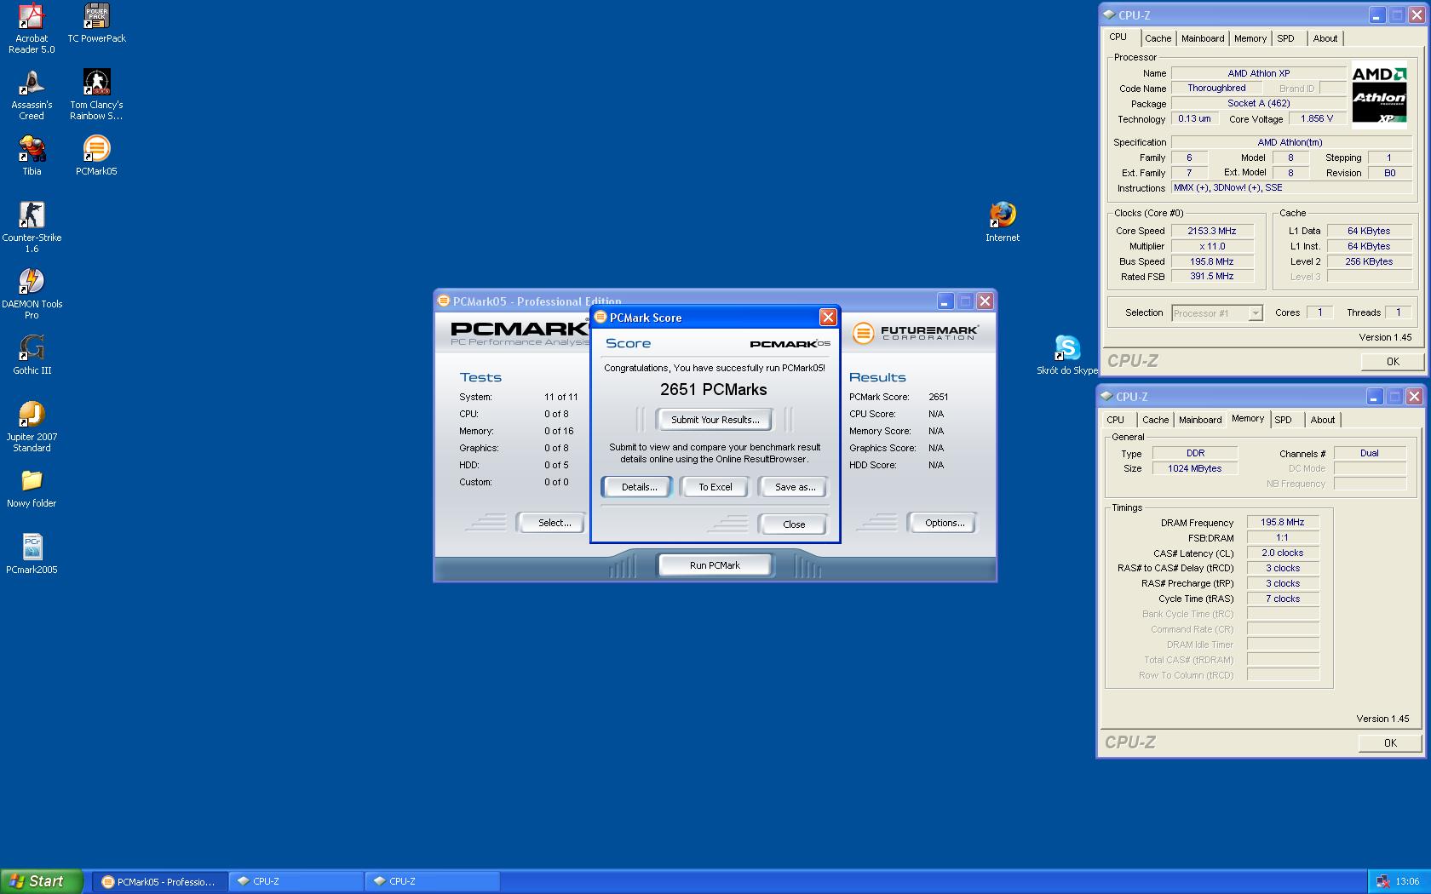Click Multiplier value x 11.0
Viewport: 1431px width, 894px height.
tap(1212, 246)
